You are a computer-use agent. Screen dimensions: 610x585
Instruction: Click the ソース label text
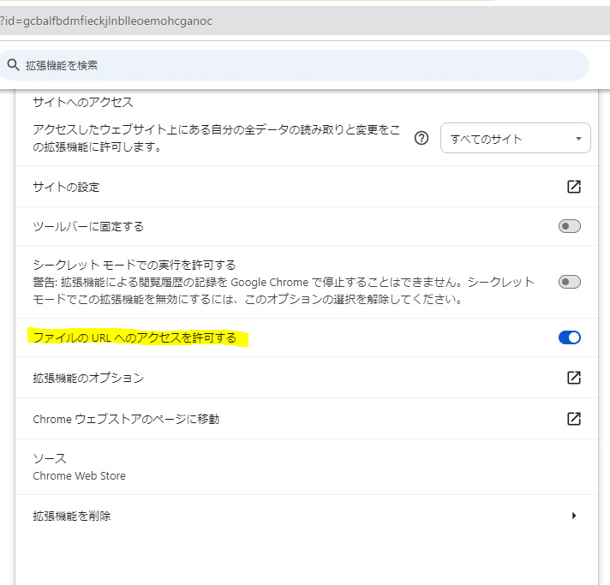pyautogui.click(x=50, y=458)
